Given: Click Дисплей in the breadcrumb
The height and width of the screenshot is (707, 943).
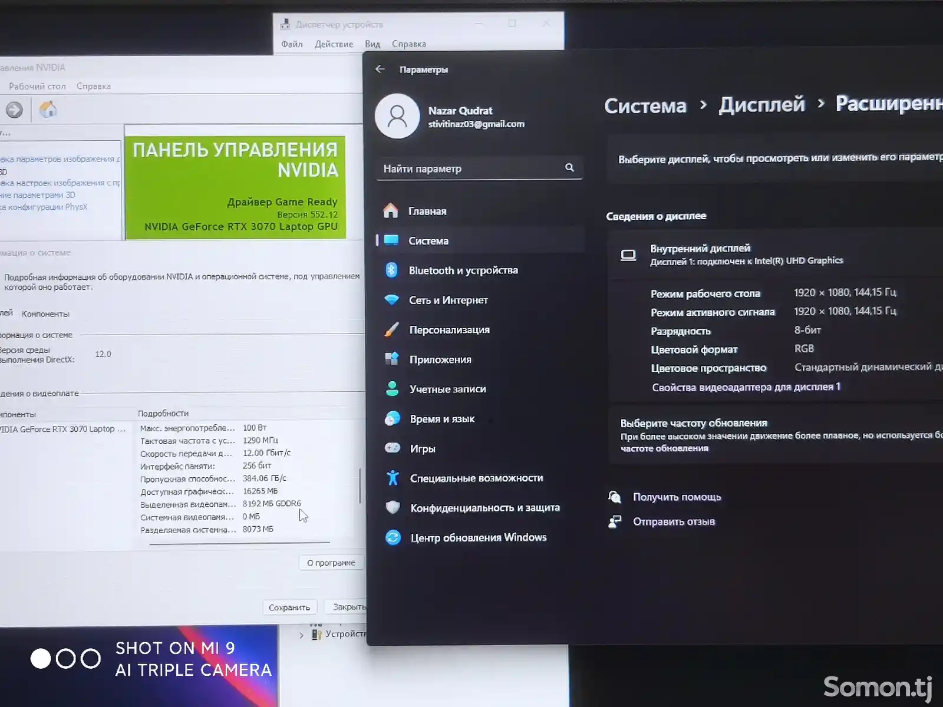Looking at the screenshot, I should click(x=761, y=104).
